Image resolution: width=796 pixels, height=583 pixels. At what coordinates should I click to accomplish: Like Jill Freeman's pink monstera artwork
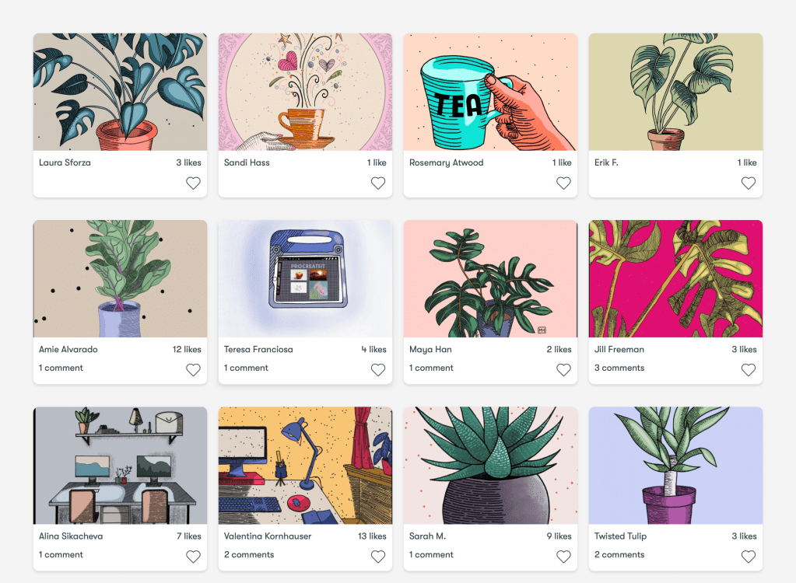749,370
